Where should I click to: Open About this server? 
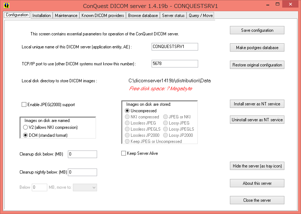pyautogui.click(x=257, y=183)
